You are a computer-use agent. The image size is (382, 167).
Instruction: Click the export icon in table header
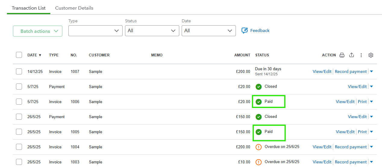click(351, 55)
